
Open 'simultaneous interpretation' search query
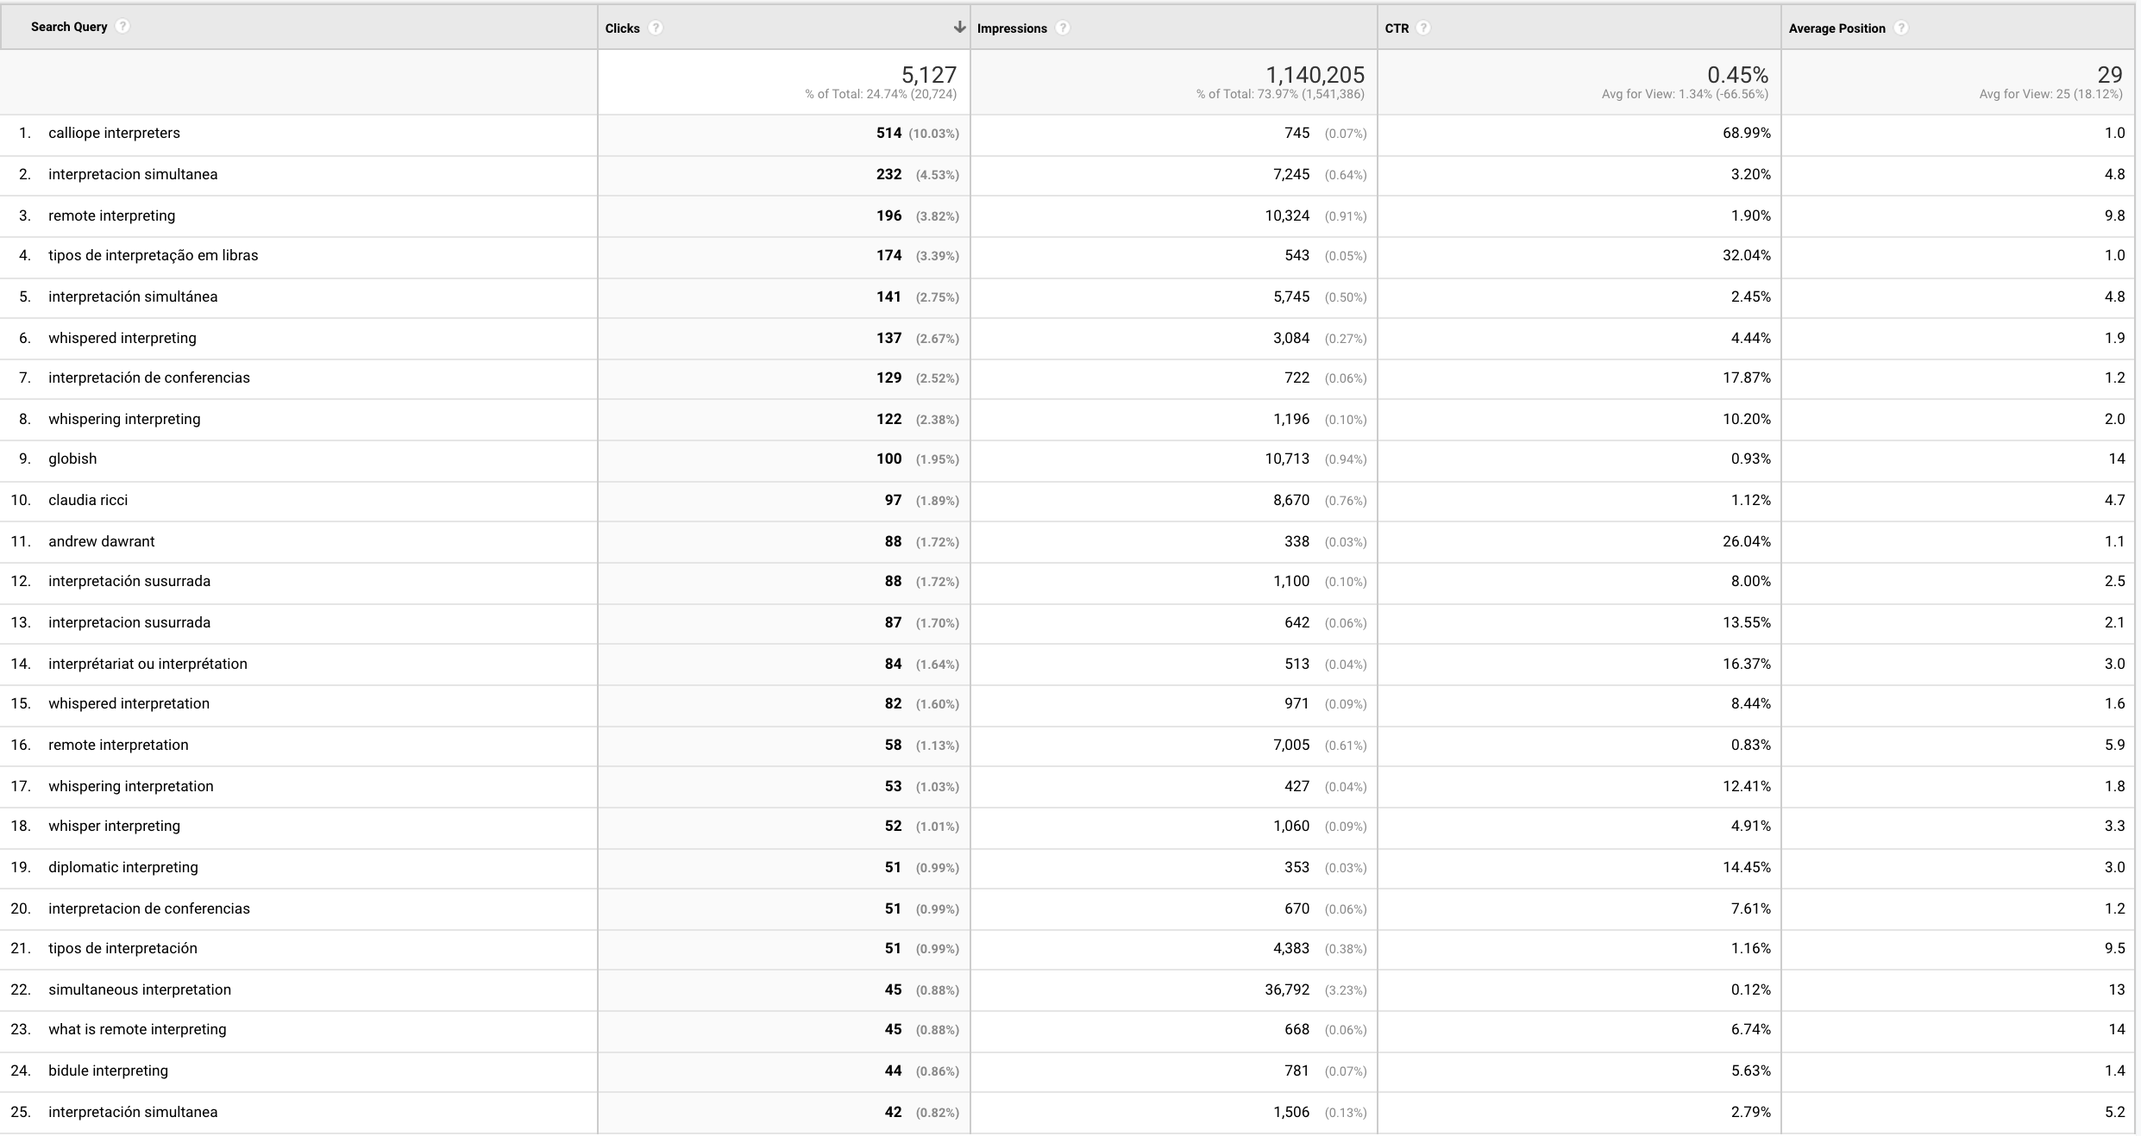point(140,989)
